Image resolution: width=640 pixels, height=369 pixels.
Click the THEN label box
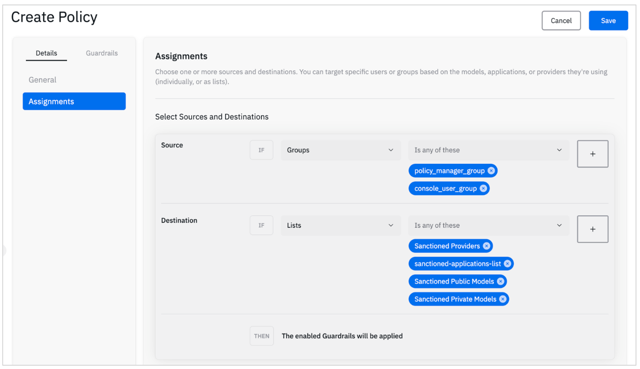(262, 336)
